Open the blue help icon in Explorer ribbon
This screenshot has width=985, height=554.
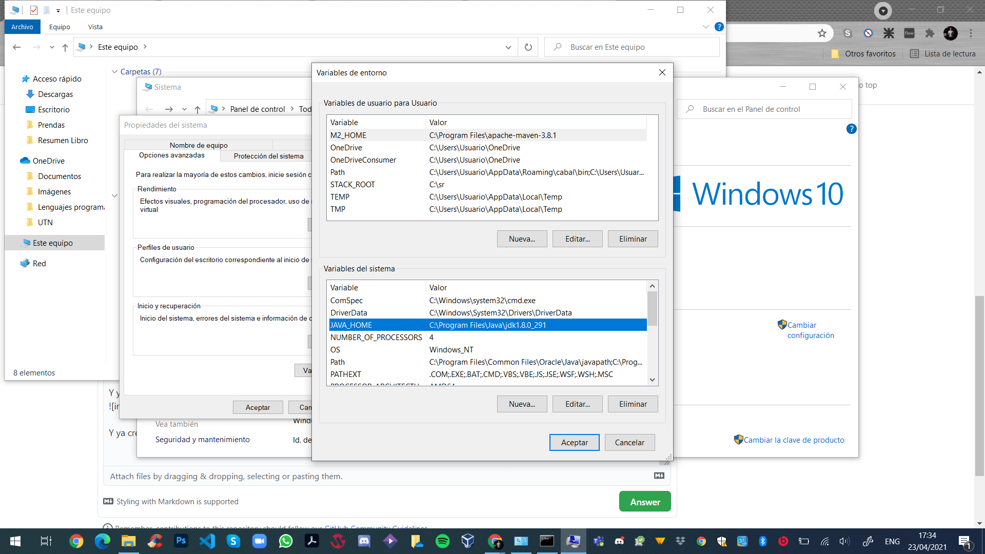pyautogui.click(x=719, y=27)
